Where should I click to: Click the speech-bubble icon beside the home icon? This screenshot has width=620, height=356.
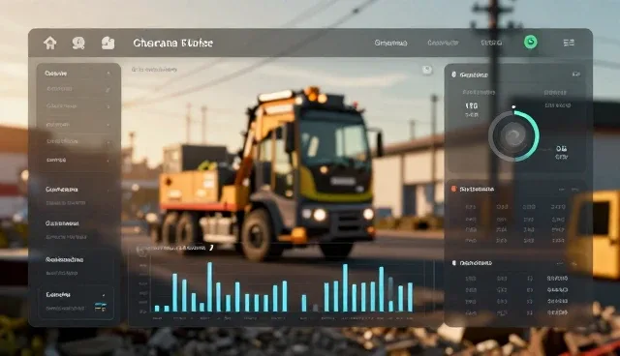[x=78, y=43]
